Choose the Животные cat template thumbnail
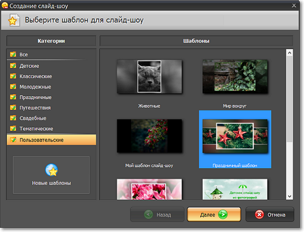The image size is (304, 232). coord(149,76)
